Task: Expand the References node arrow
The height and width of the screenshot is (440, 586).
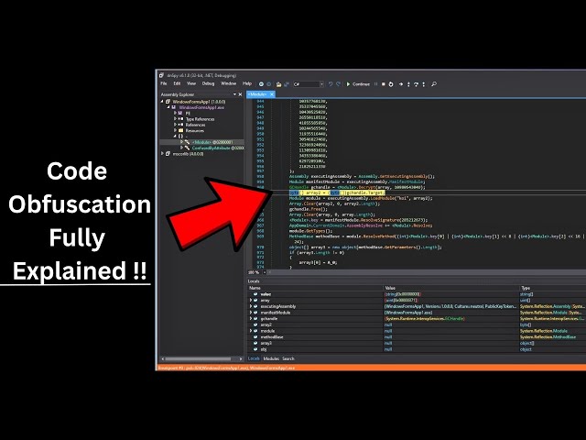Action: click(175, 125)
